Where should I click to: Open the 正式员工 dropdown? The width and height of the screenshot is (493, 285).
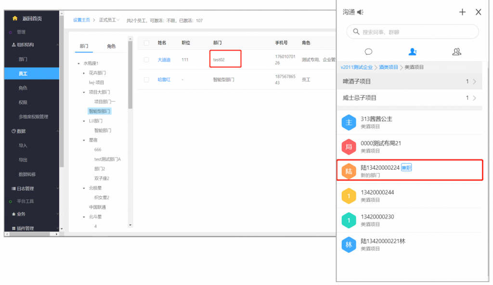pyautogui.click(x=110, y=20)
